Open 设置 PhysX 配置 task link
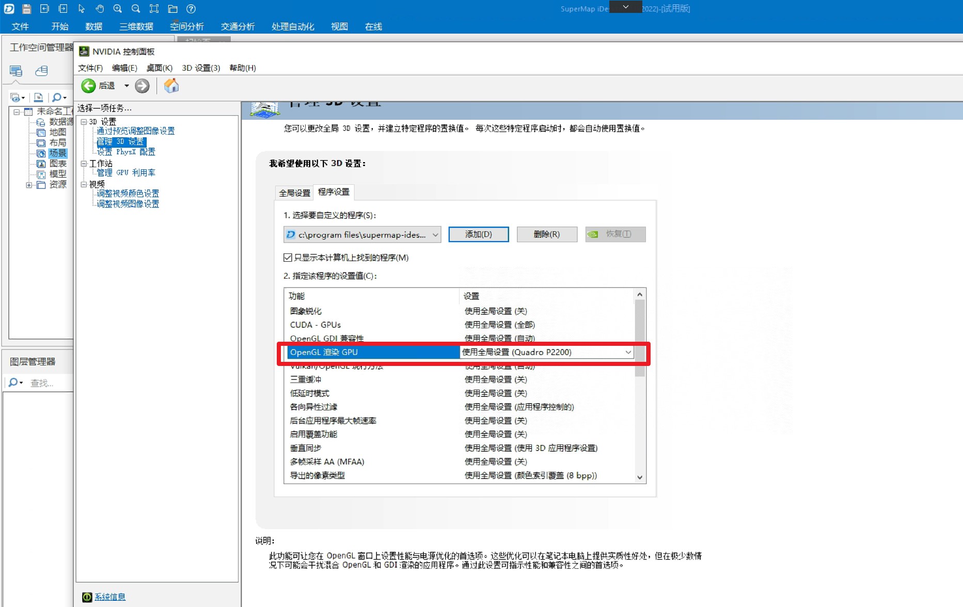 tap(126, 152)
